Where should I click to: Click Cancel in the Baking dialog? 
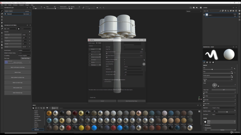(102, 101)
